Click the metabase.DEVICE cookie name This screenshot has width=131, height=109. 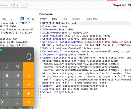[71, 42]
